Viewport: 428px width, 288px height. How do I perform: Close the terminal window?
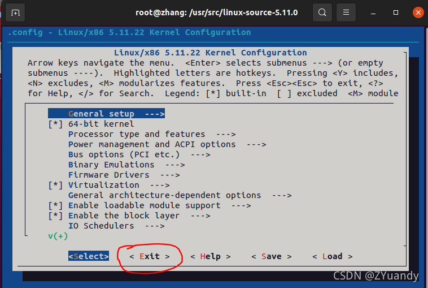(418, 12)
